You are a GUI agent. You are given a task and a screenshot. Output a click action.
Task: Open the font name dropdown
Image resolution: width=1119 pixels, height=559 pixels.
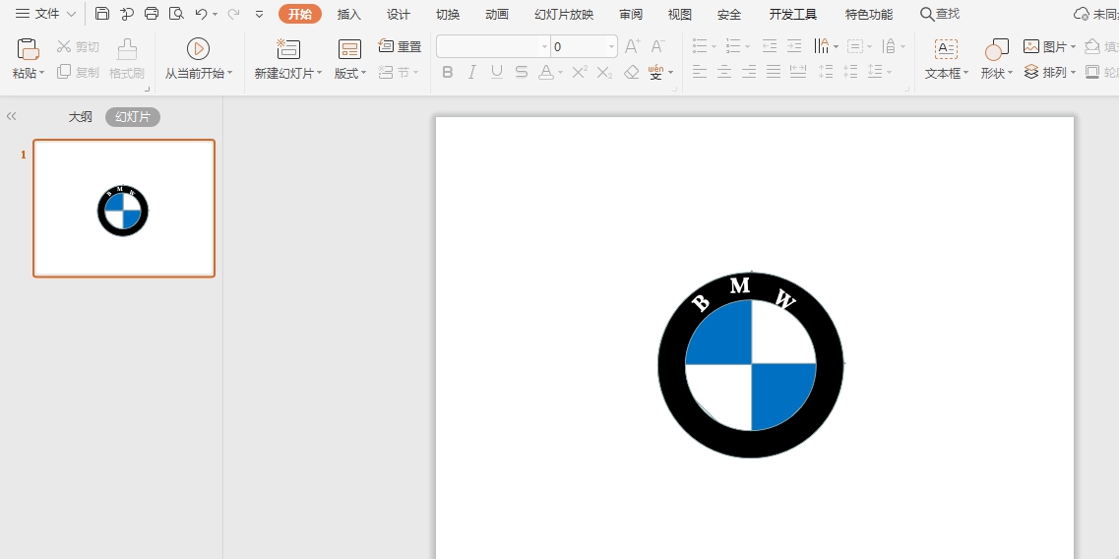(x=544, y=46)
